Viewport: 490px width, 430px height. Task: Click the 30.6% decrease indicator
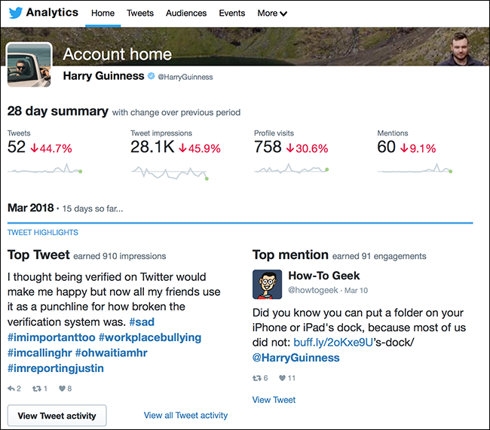click(x=307, y=148)
